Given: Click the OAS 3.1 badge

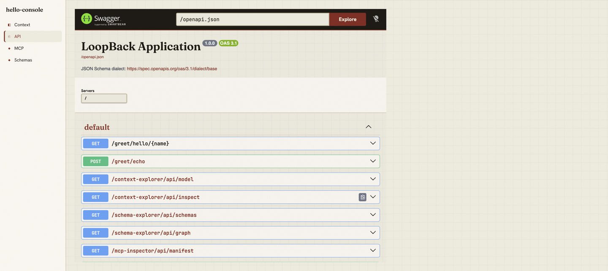Looking at the screenshot, I should pyautogui.click(x=228, y=43).
